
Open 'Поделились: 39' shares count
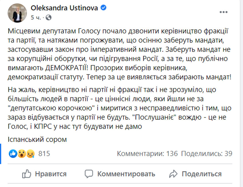206,154
